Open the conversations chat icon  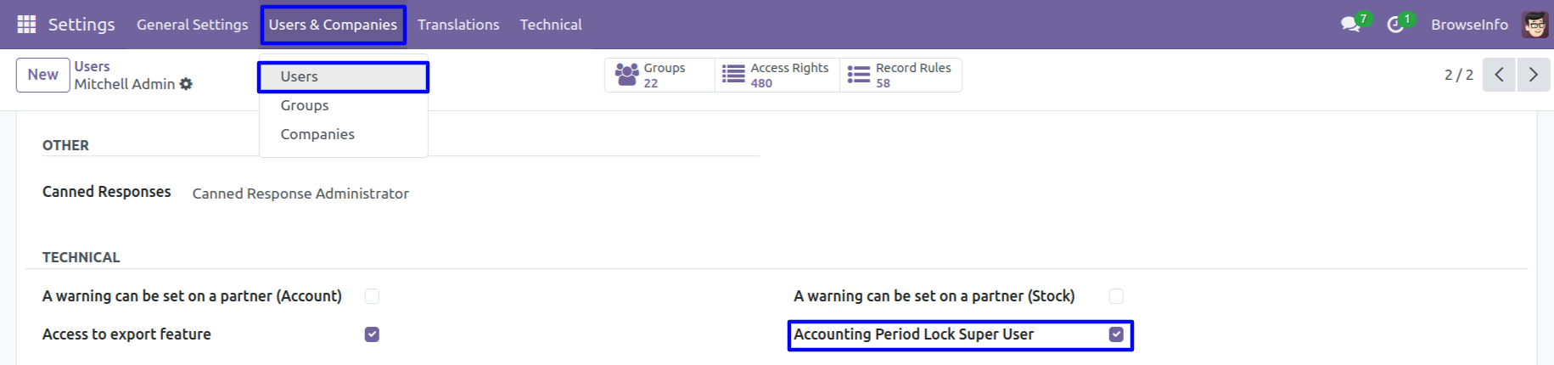[1349, 25]
